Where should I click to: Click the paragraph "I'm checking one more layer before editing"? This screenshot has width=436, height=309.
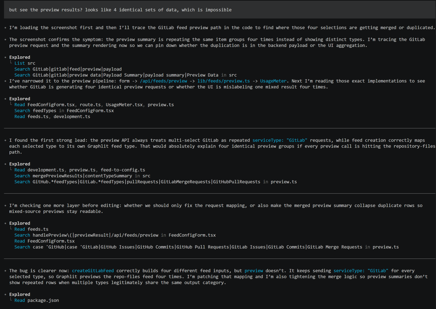(x=216, y=208)
